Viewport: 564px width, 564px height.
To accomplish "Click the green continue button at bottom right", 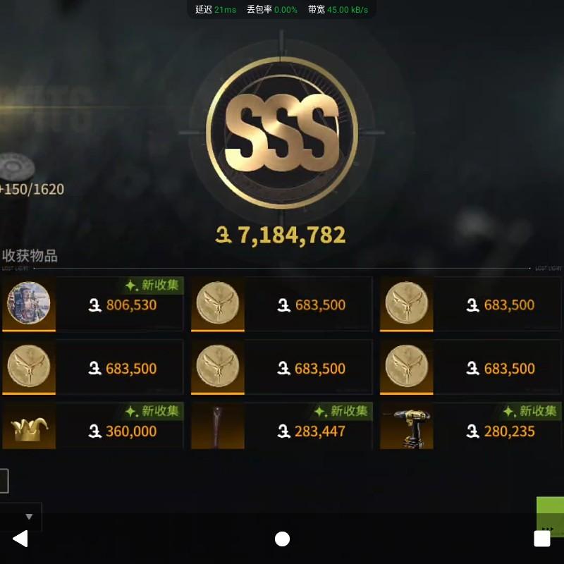I will tap(550, 516).
